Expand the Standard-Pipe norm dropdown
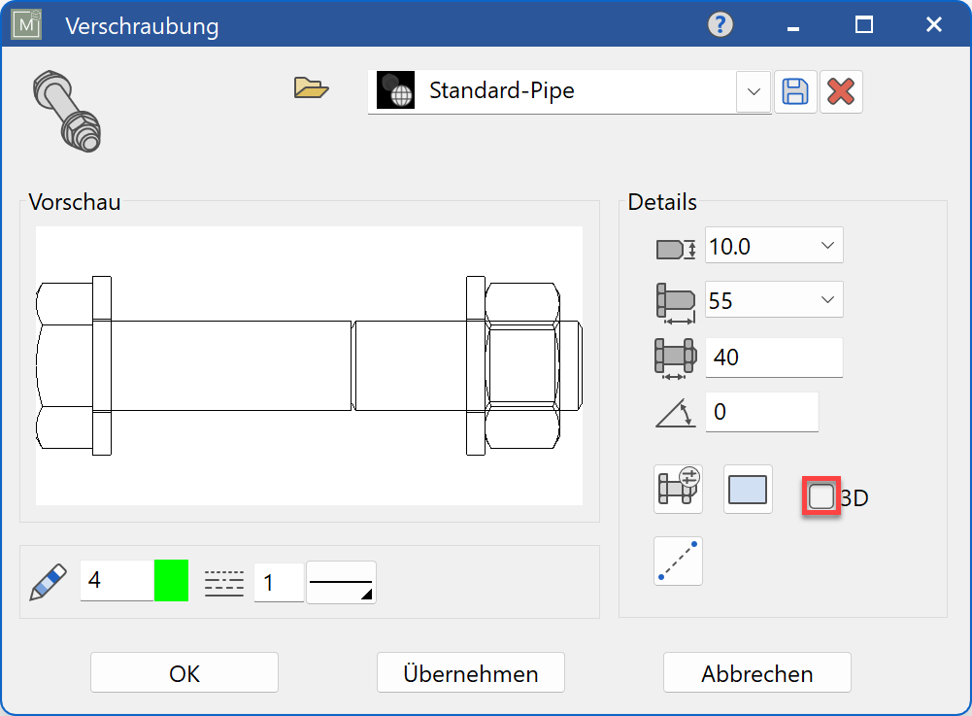 tap(754, 91)
